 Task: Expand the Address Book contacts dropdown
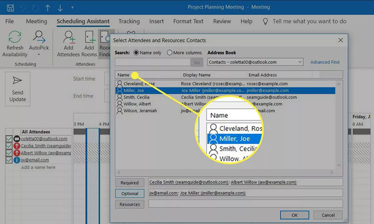click(300, 62)
